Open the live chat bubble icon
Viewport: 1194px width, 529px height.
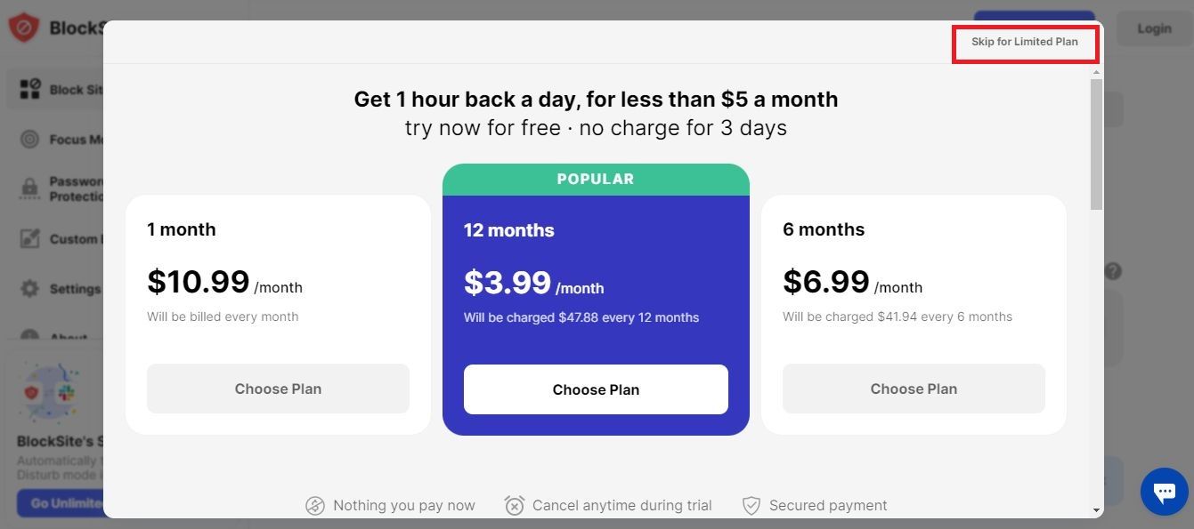click(x=1165, y=491)
